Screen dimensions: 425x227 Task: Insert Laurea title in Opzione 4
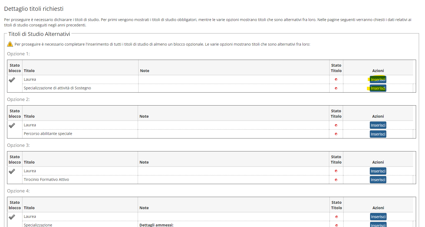[378, 217]
